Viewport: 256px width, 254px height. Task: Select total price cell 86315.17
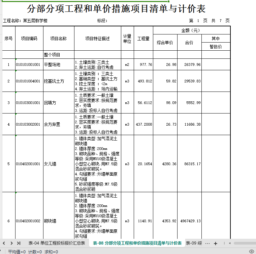189,163
